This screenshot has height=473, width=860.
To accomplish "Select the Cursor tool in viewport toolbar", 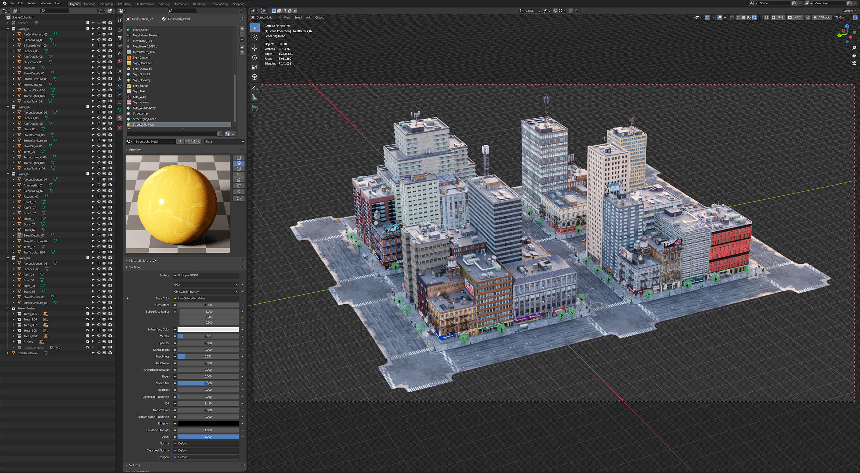I will [255, 38].
